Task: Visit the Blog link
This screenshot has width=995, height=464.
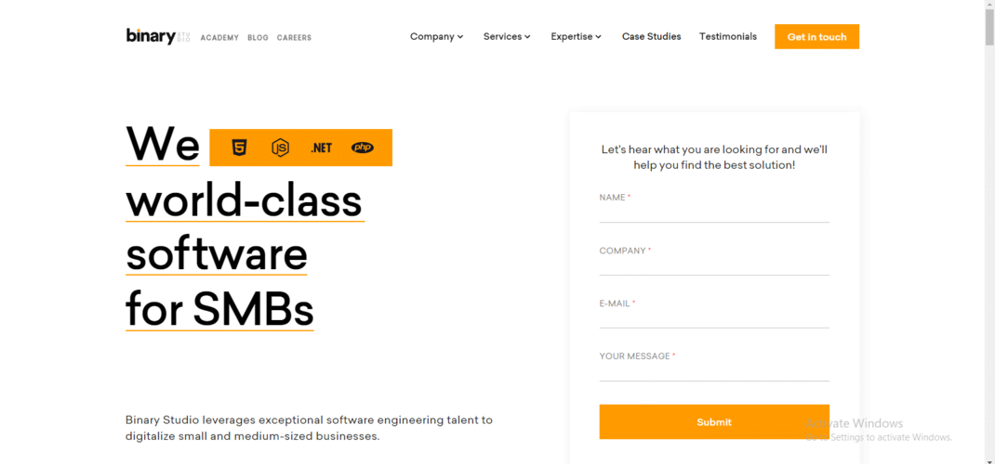Action: pyautogui.click(x=258, y=38)
